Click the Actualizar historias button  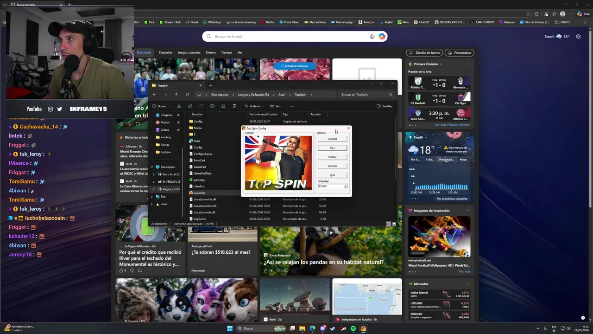(x=294, y=66)
